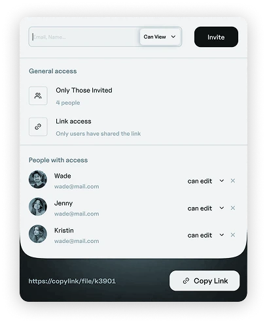The width and height of the screenshot is (267, 324).
Task: Click the https://copylink/file/k3901 share URL
Action: pos(72,281)
